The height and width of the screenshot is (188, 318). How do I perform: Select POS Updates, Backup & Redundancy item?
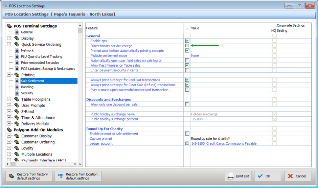[x=48, y=69]
